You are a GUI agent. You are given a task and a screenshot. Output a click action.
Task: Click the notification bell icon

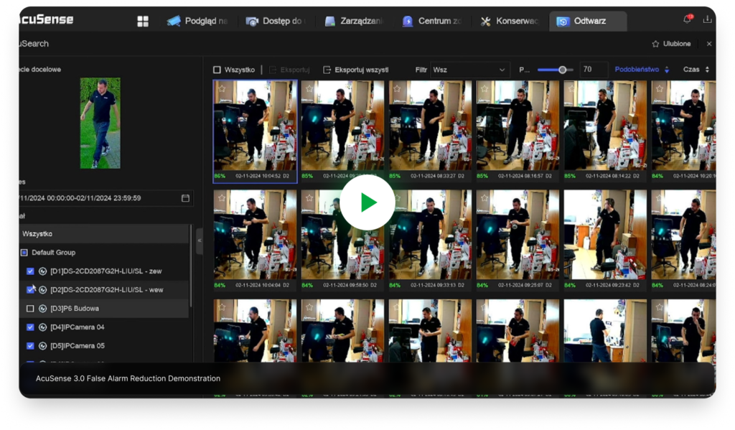(687, 20)
